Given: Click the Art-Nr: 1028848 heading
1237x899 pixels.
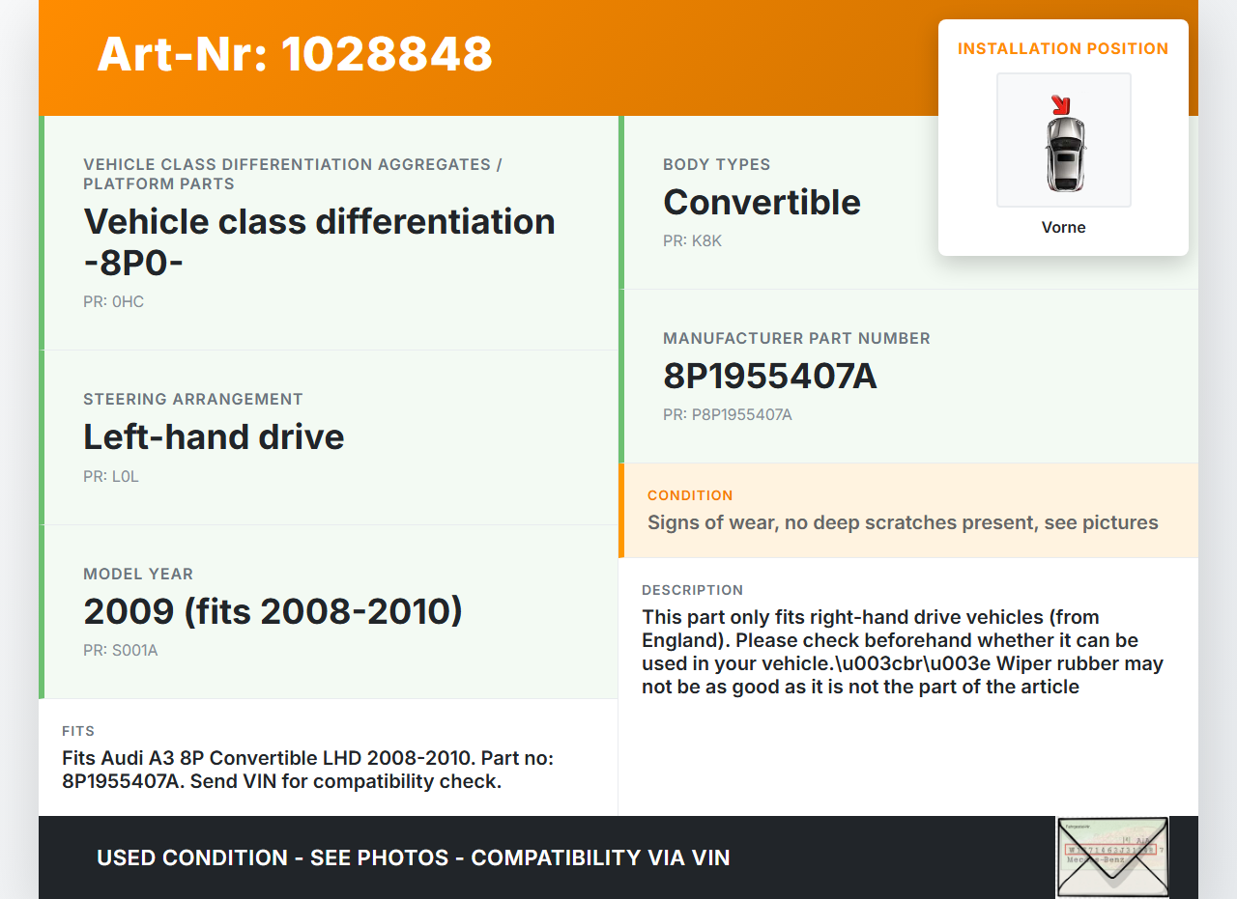Looking at the screenshot, I should tap(295, 54).
